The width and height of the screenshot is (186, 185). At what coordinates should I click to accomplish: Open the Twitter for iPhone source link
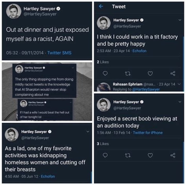pyautogui.click(x=148, y=133)
